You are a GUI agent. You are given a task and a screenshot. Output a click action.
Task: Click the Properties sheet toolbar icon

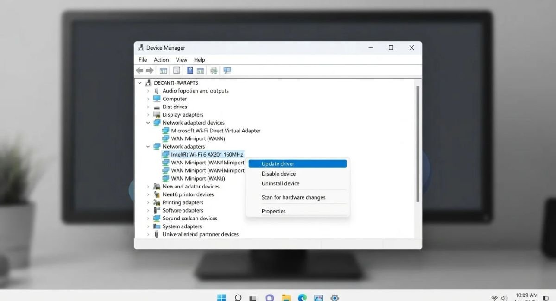[177, 70]
